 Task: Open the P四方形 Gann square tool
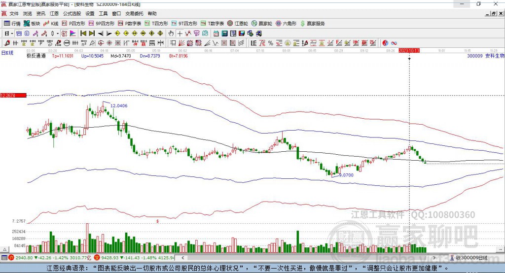pyautogui.click(x=73, y=24)
